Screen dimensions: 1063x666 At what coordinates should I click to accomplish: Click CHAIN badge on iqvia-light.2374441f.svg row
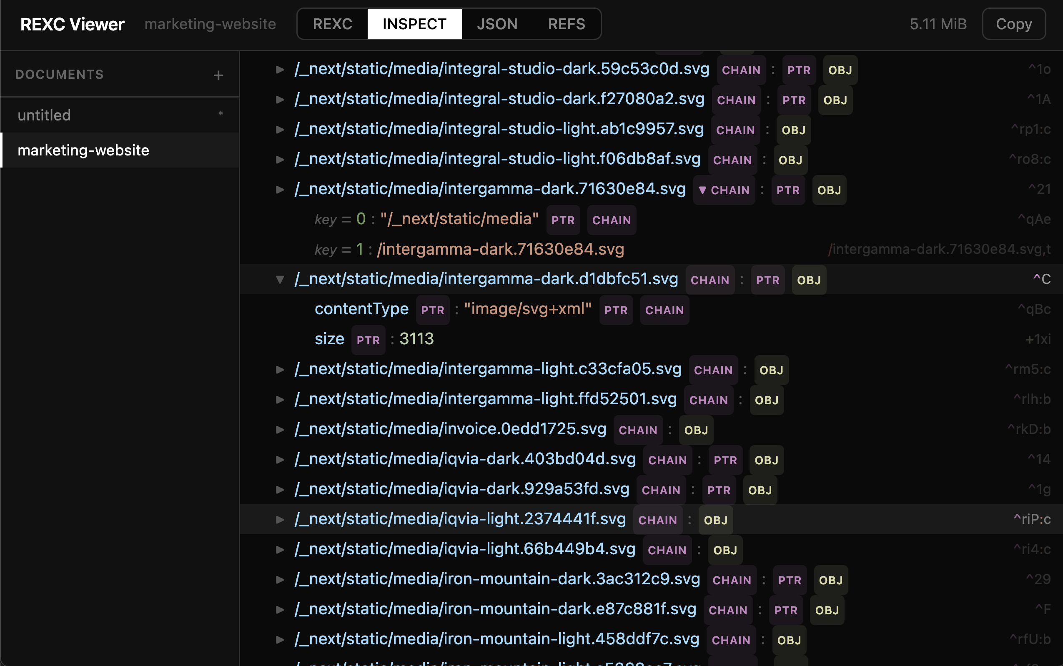657,520
